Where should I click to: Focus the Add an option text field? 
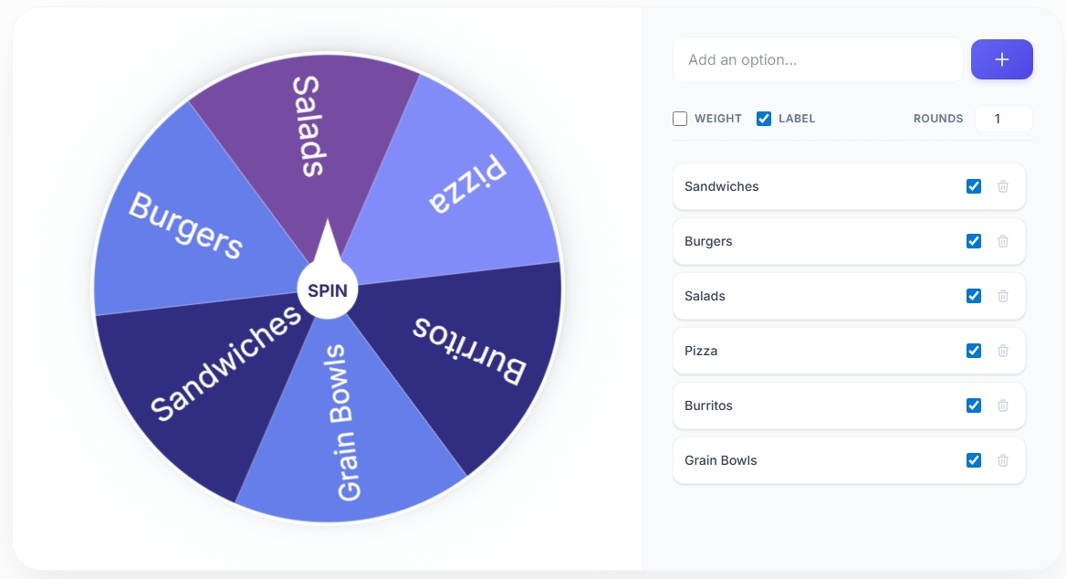817,60
